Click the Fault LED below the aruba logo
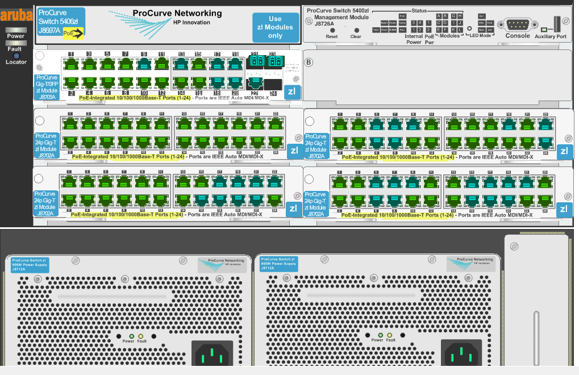579x375 pixels. 16,43
